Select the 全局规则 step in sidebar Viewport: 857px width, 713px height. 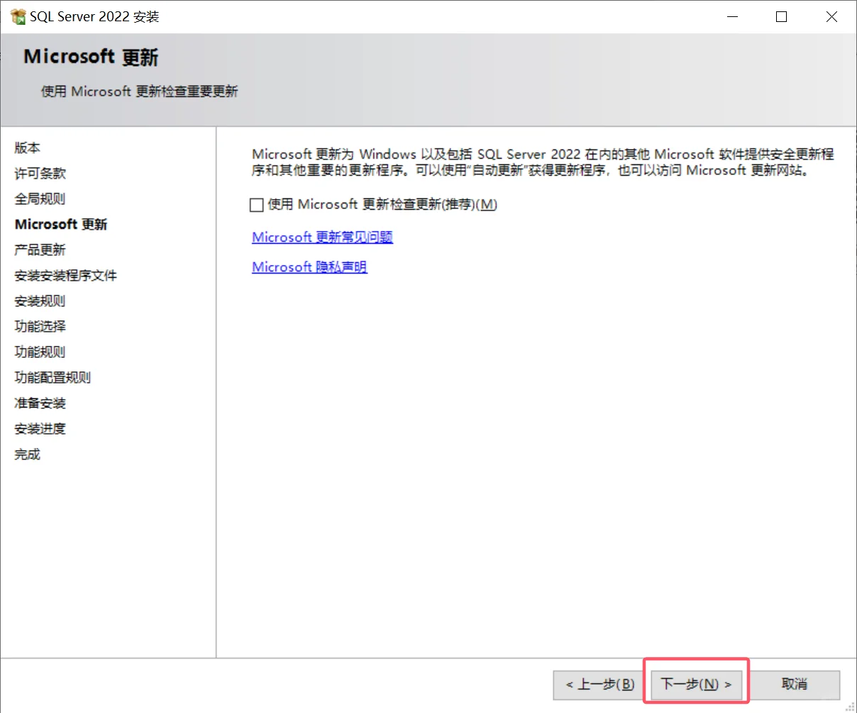[39, 198]
